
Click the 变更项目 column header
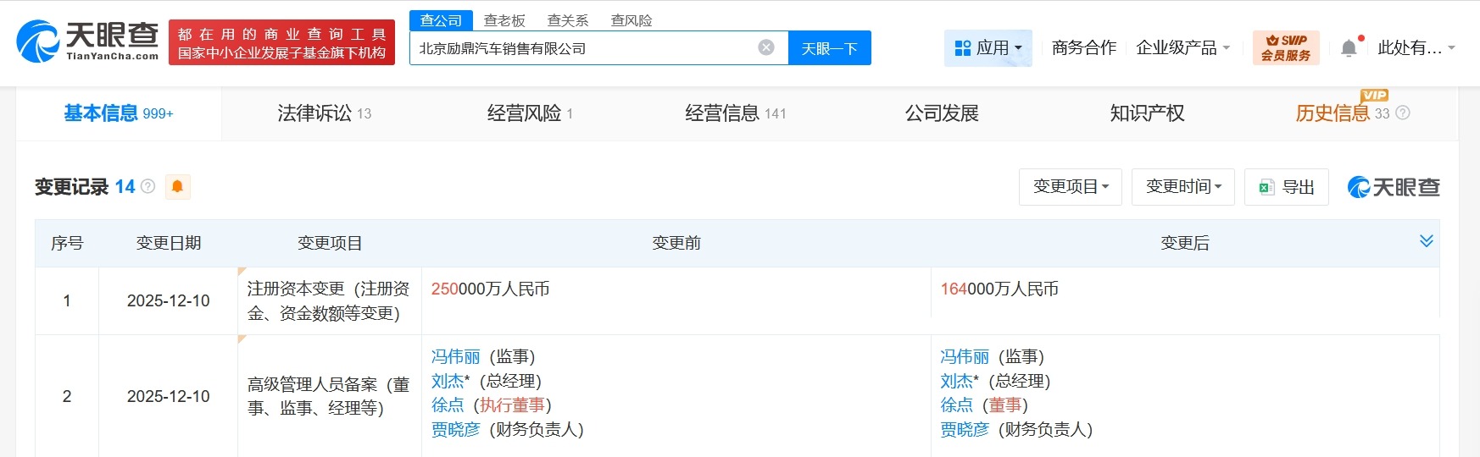330,243
